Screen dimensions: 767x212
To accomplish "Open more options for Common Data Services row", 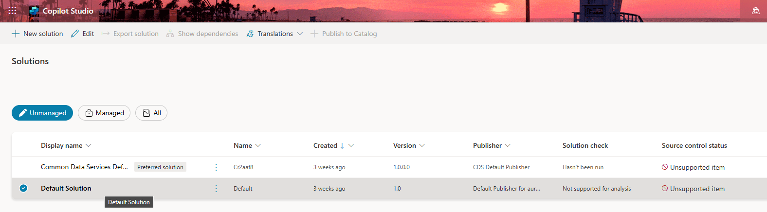I will (216, 167).
